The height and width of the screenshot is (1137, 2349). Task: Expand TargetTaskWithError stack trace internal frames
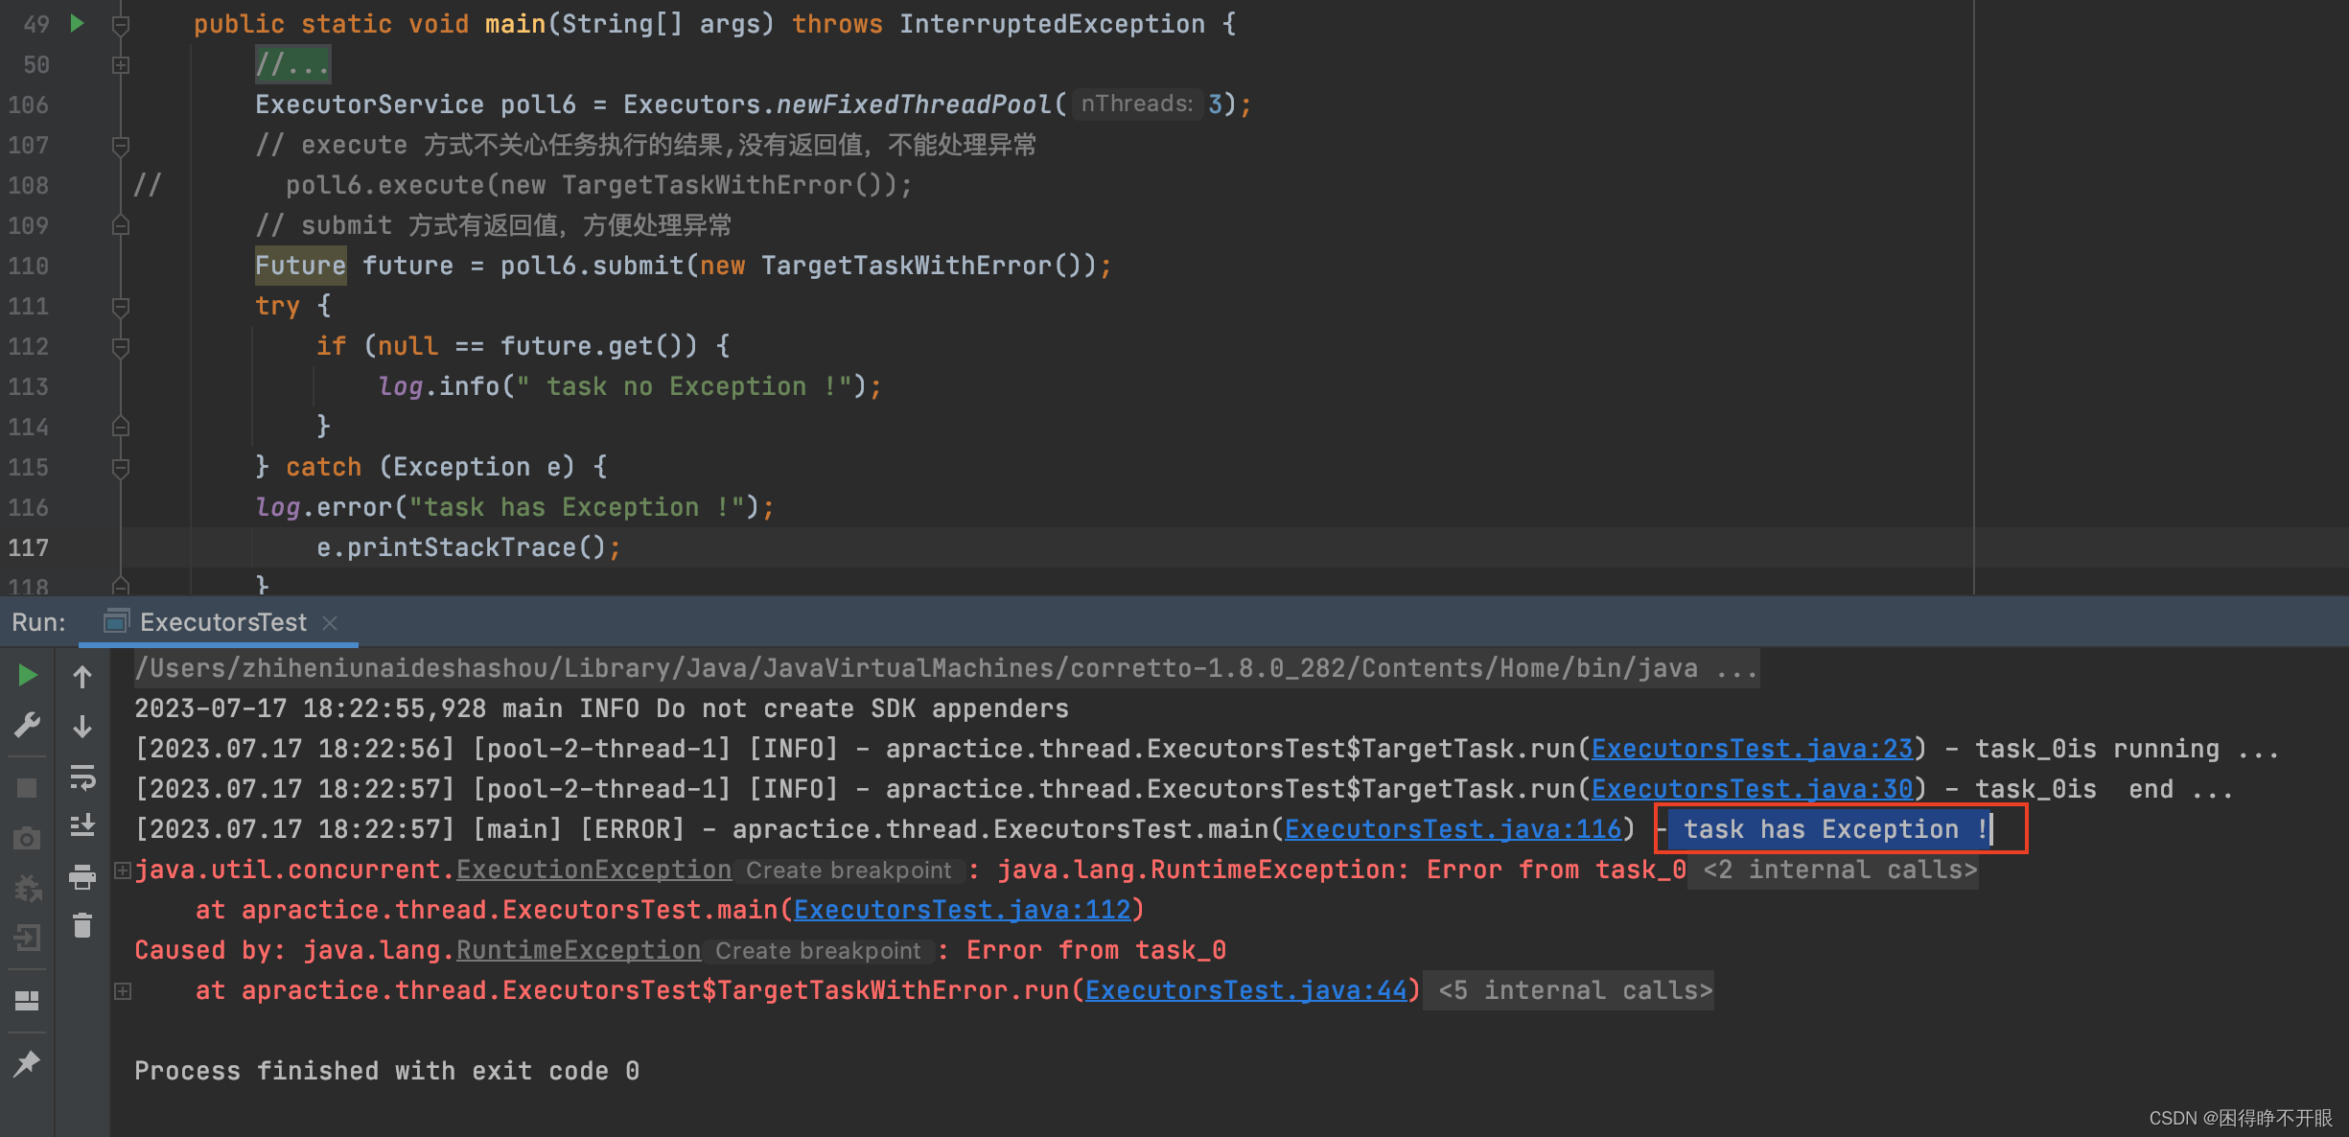tap(123, 991)
